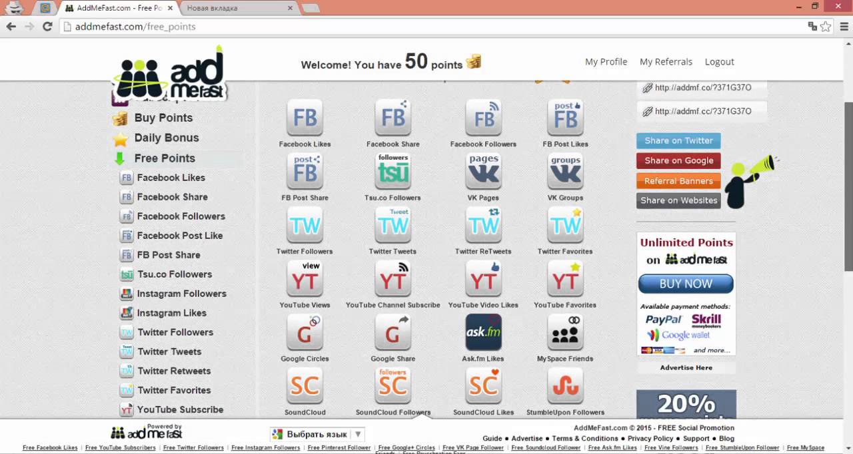853x454 pixels.
Task: Open the YouTube Favorites grid icon
Action: coord(565,279)
